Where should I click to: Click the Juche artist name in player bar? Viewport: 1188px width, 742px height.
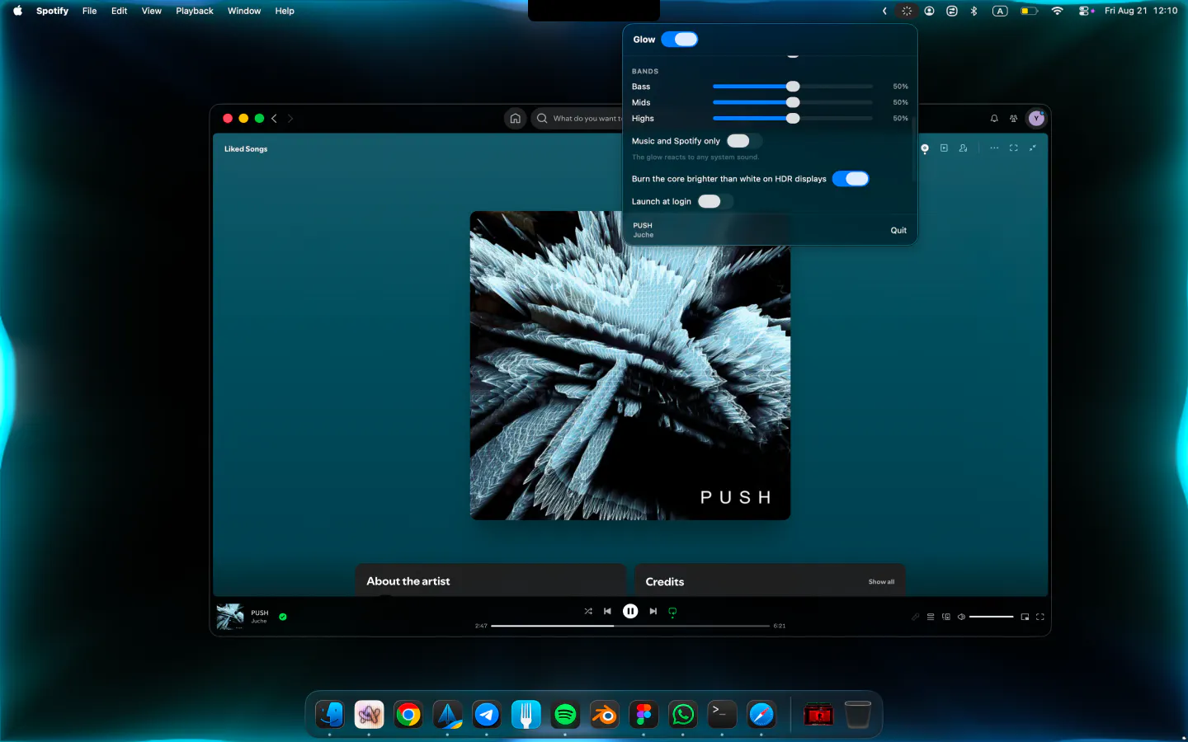point(259,622)
